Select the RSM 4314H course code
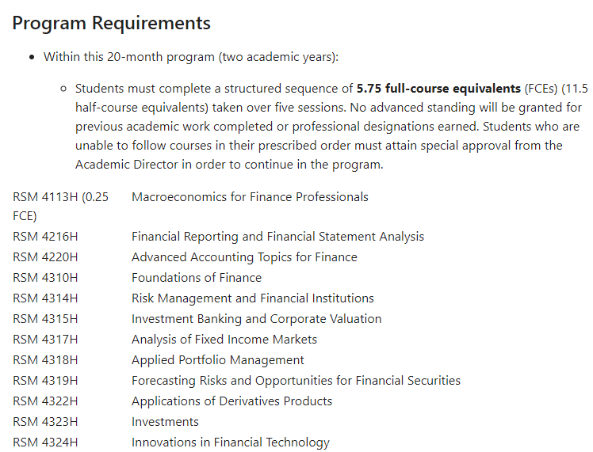593x452 pixels. pos(45,298)
